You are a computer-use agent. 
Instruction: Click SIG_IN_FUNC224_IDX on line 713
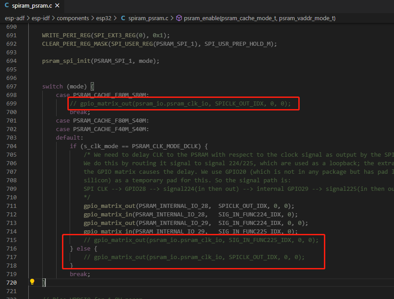click(249, 223)
